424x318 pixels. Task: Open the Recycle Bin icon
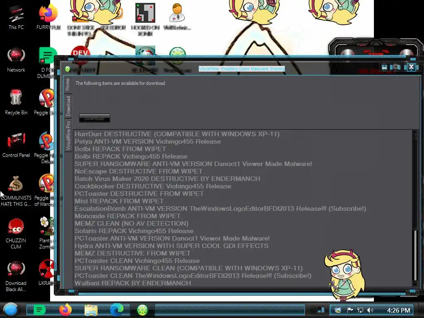click(16, 102)
